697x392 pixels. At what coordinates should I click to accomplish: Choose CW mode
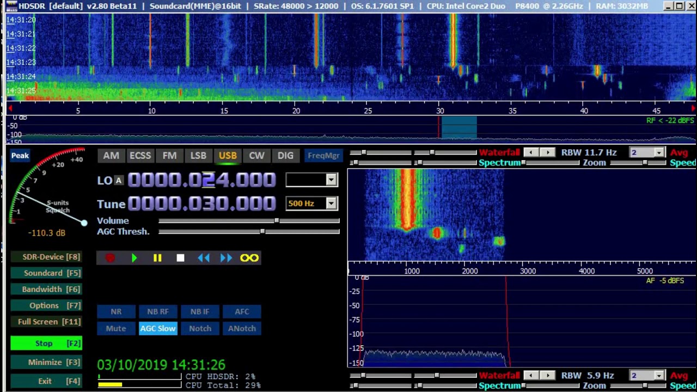click(256, 156)
